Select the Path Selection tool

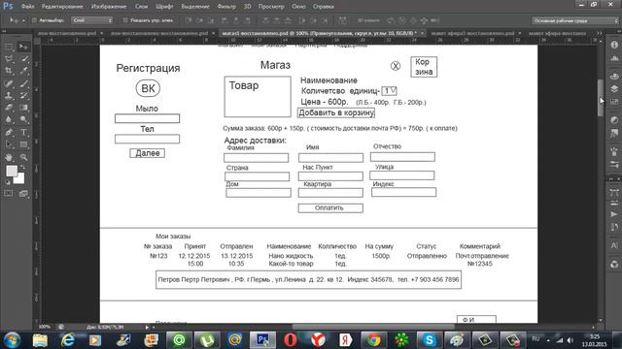click(9, 144)
